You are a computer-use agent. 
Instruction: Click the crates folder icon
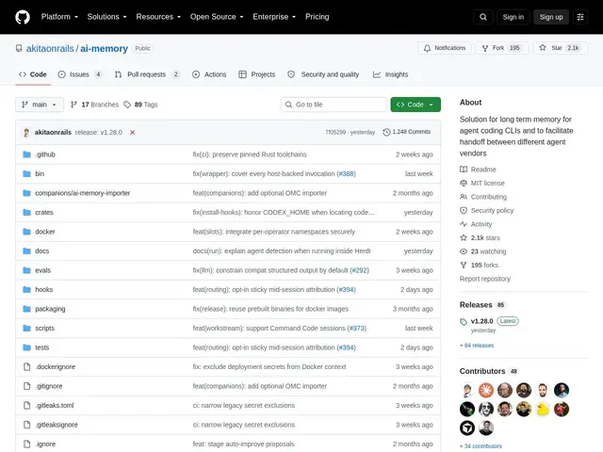(26, 212)
